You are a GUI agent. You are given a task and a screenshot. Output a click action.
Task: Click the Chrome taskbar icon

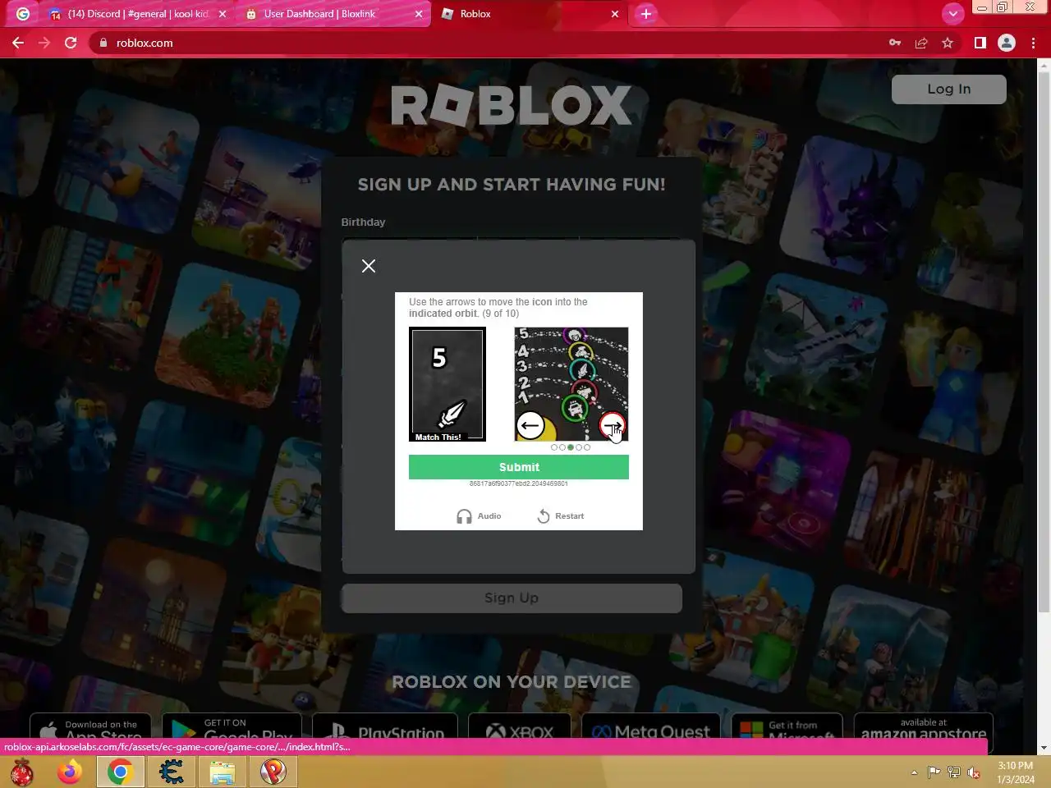[x=121, y=772]
